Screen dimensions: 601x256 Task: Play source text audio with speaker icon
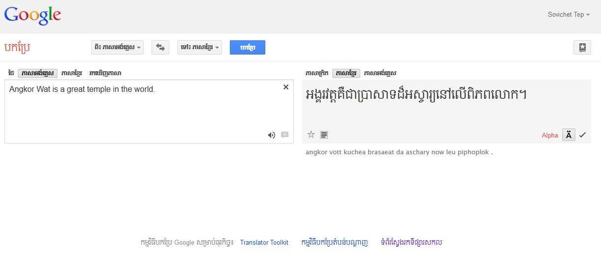(271, 135)
